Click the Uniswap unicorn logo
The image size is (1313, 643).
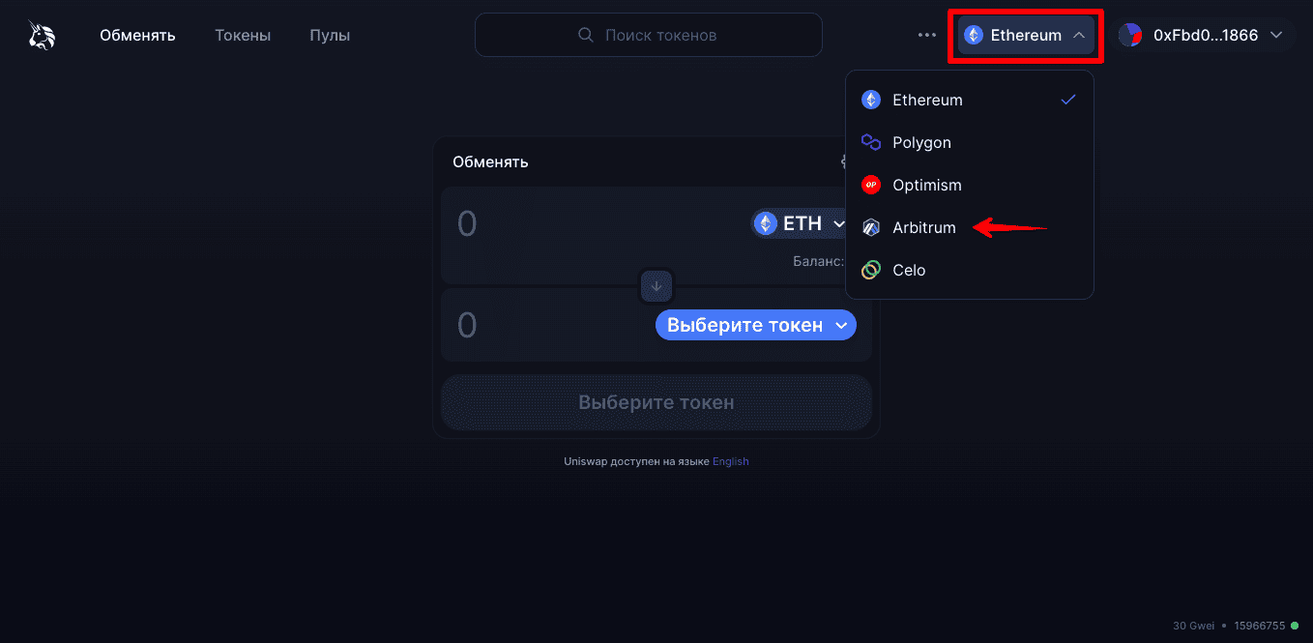(x=42, y=36)
